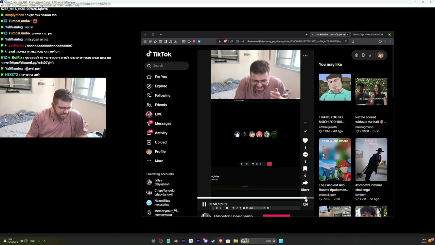Open '#SmoothCriminal challenge' video
Image resolution: width=435 pixels, height=245 pixels.
click(x=371, y=160)
